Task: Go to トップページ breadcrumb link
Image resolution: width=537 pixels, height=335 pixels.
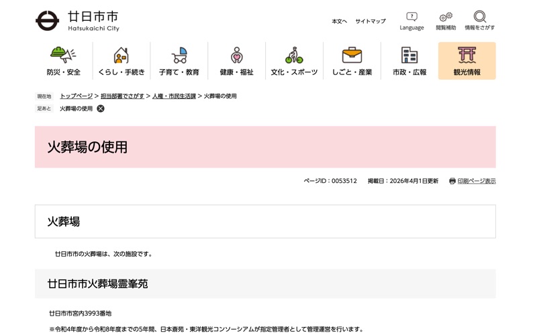Action: [x=76, y=96]
